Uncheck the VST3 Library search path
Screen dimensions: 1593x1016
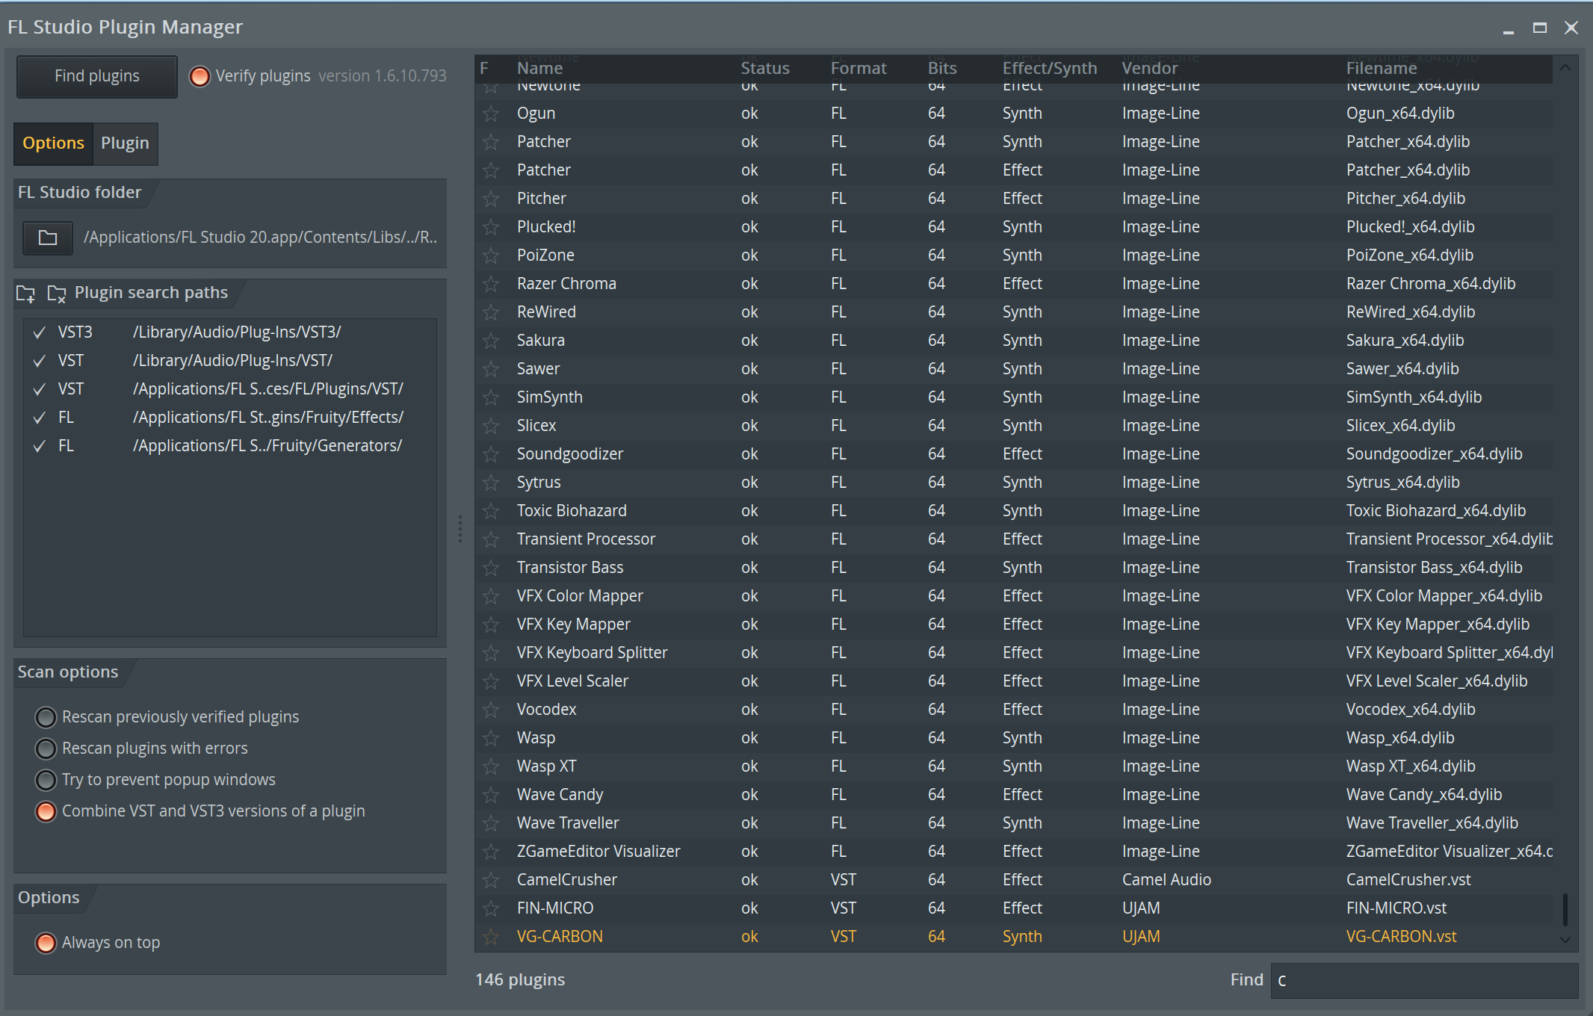tap(40, 332)
